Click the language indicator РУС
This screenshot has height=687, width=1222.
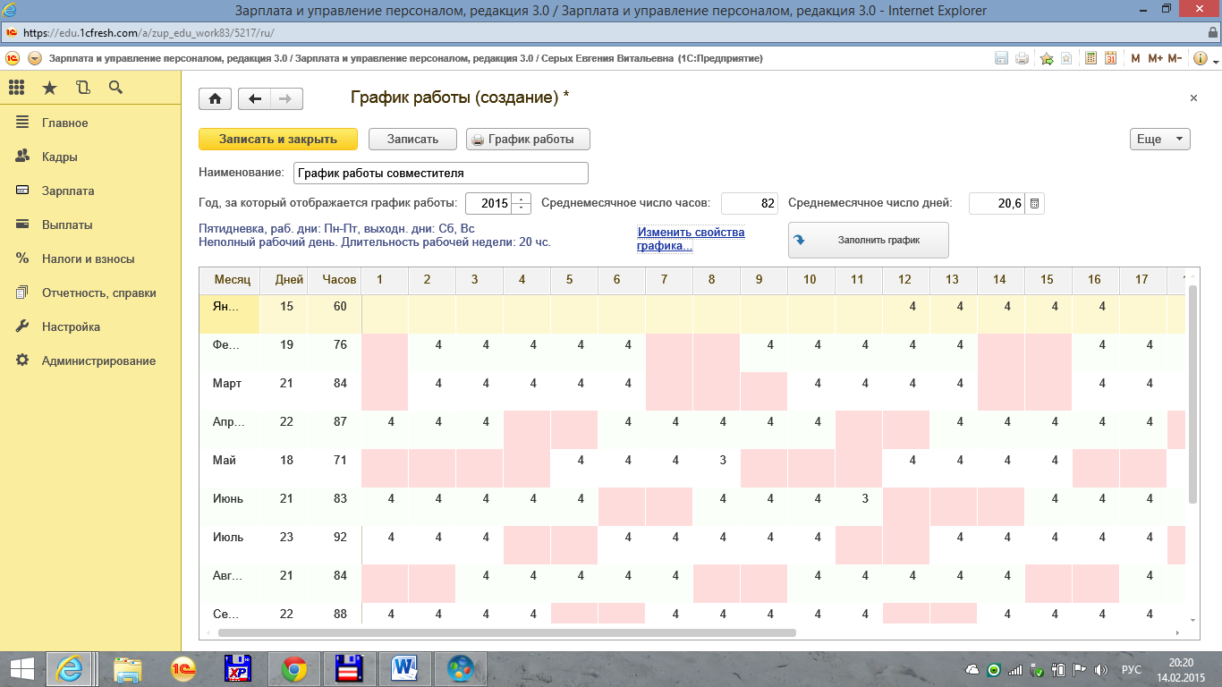tap(1132, 669)
